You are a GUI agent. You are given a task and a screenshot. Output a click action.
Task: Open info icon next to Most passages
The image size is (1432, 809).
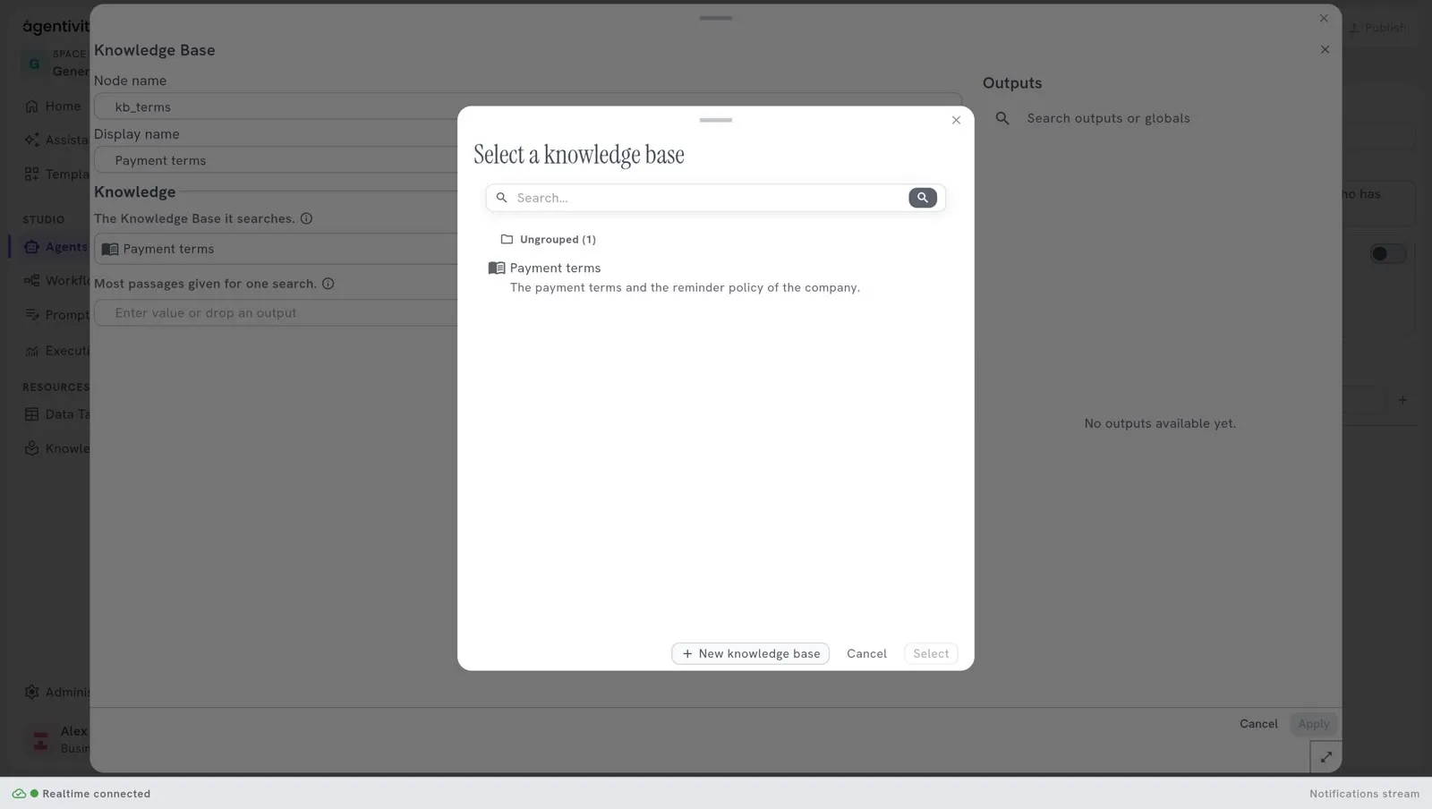click(328, 284)
